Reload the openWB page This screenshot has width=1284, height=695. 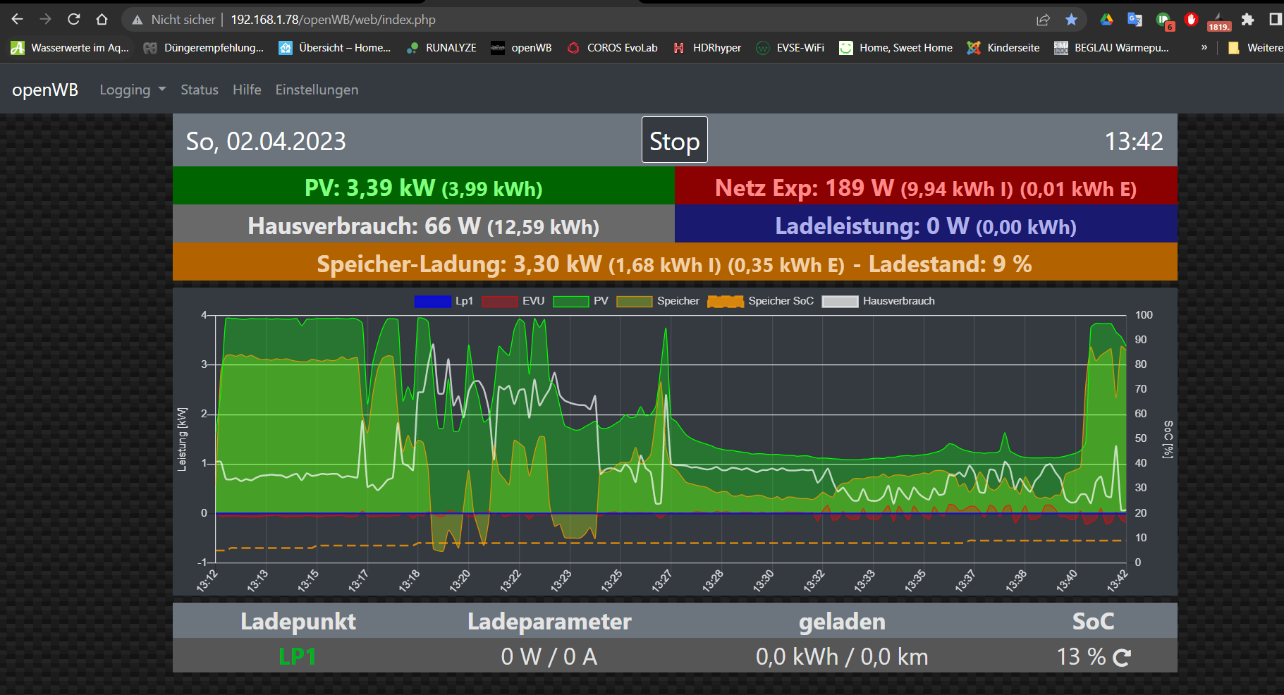[74, 19]
